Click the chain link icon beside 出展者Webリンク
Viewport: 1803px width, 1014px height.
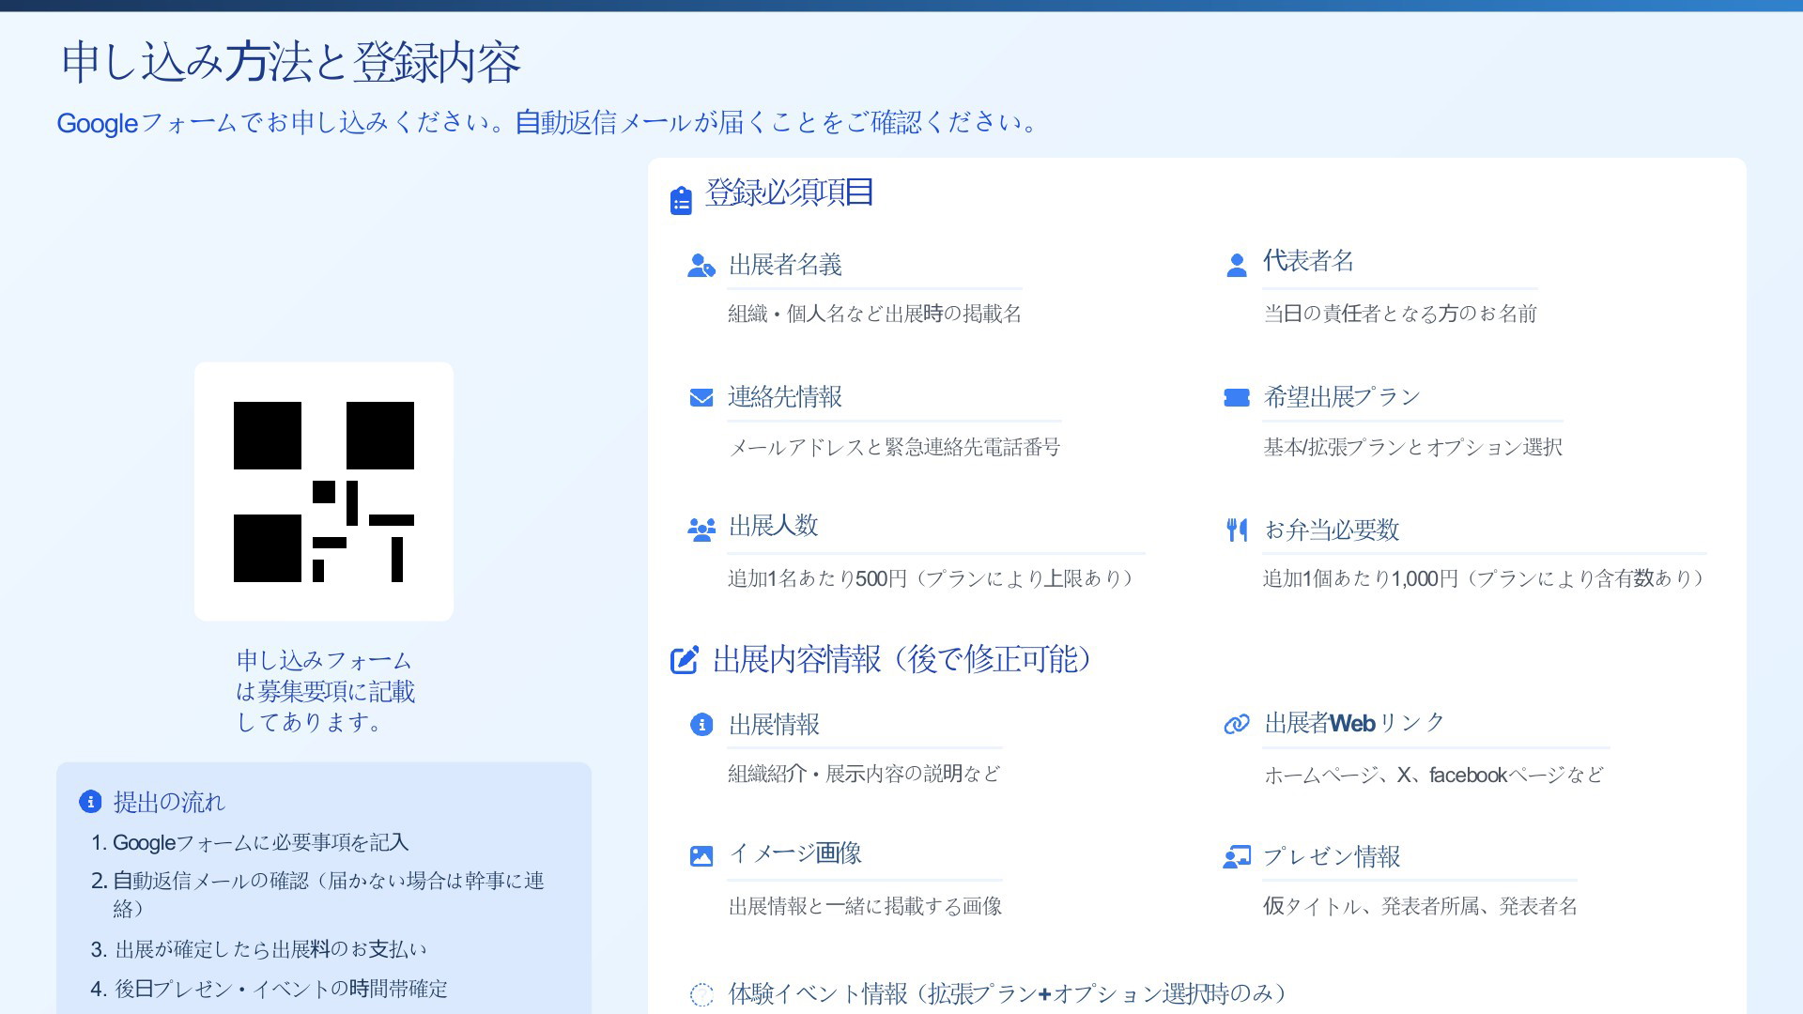[1237, 724]
